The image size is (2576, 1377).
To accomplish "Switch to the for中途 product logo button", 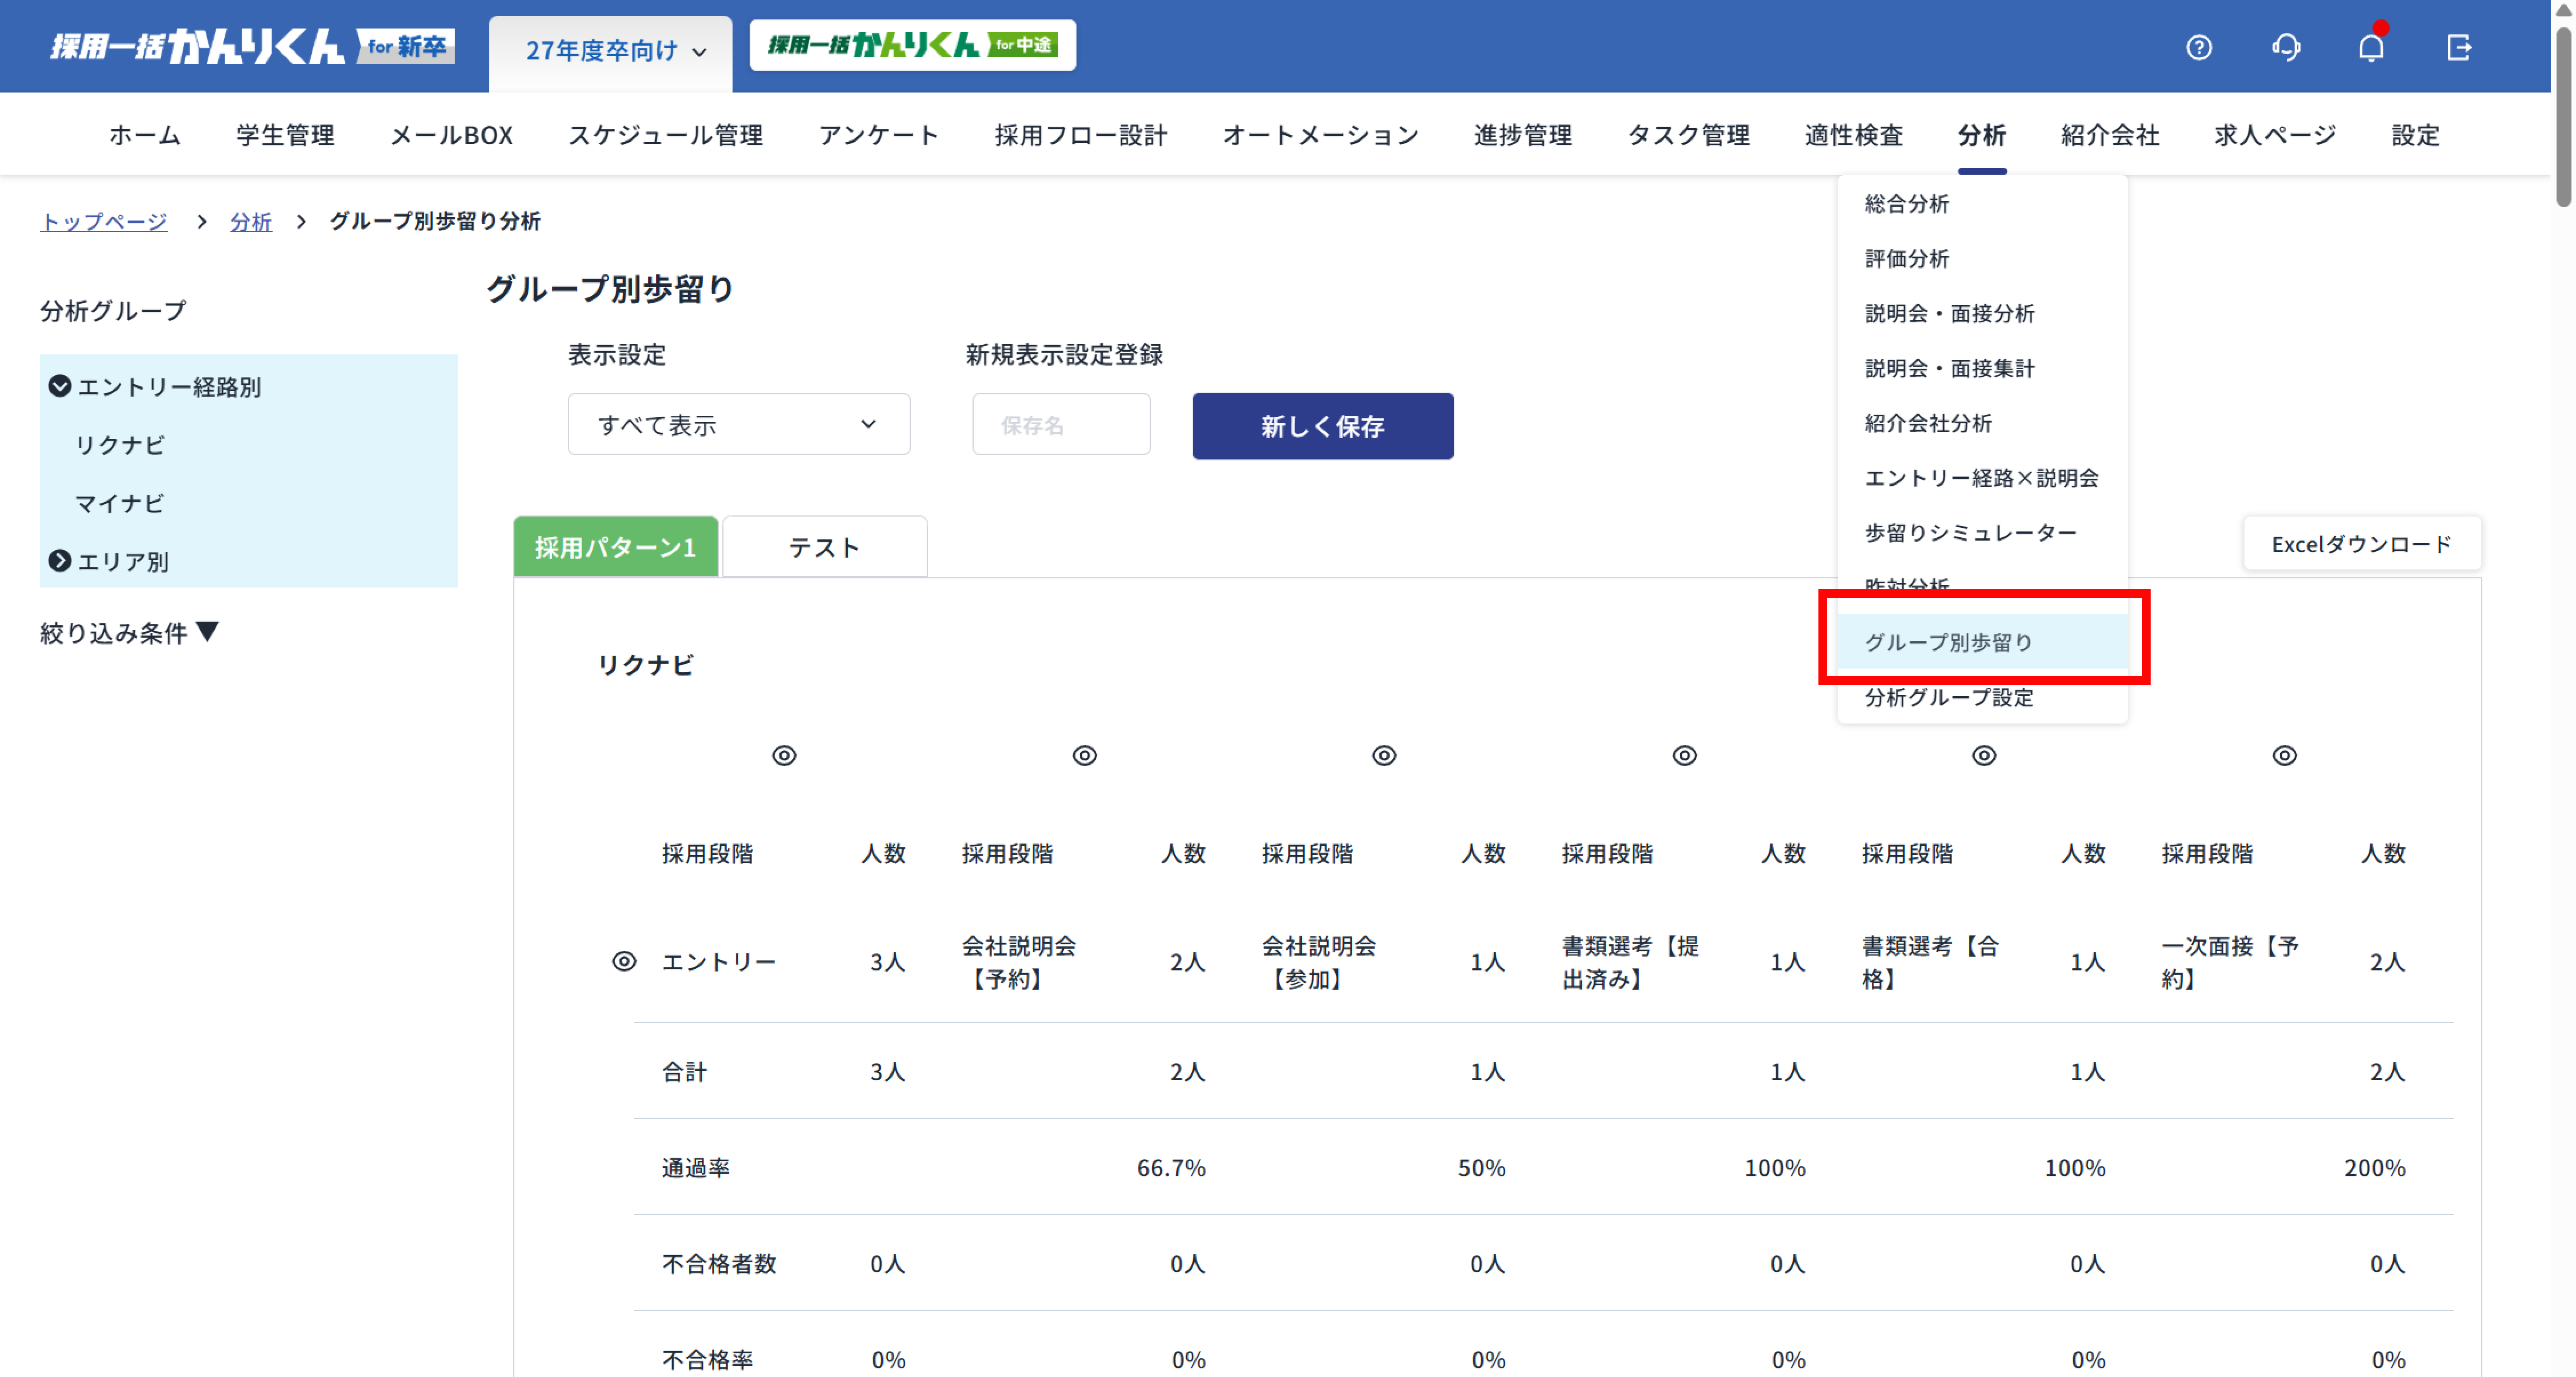I will 912,45.
